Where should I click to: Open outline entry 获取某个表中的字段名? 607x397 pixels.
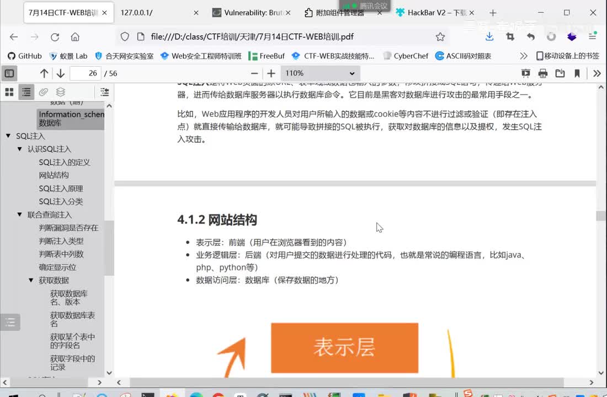coord(72,341)
